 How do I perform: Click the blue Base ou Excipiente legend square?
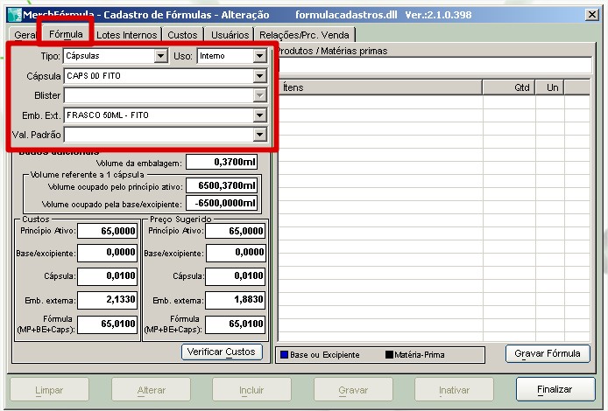(x=285, y=355)
